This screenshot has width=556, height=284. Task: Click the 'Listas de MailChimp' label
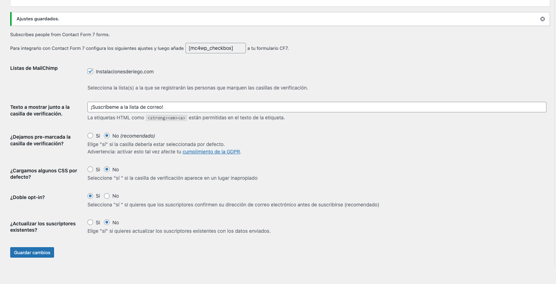click(34, 68)
